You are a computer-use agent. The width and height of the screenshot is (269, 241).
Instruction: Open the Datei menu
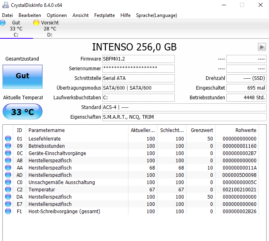click(x=7, y=15)
